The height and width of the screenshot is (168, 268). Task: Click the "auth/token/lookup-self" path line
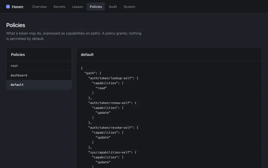click(113, 78)
